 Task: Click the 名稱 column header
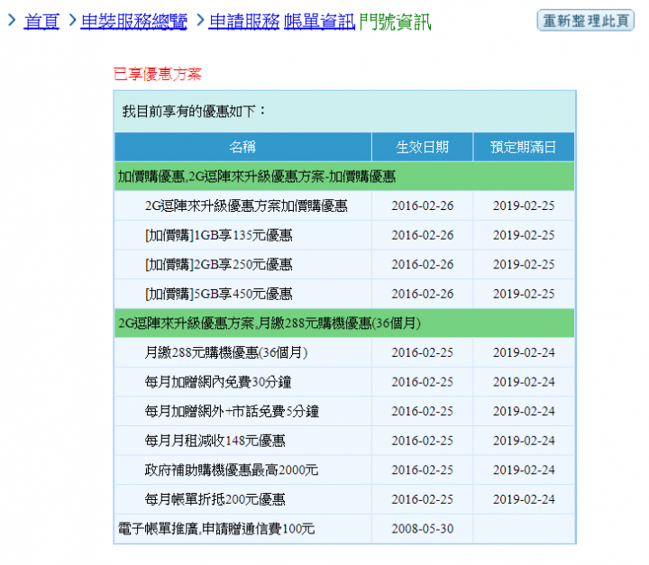(243, 147)
